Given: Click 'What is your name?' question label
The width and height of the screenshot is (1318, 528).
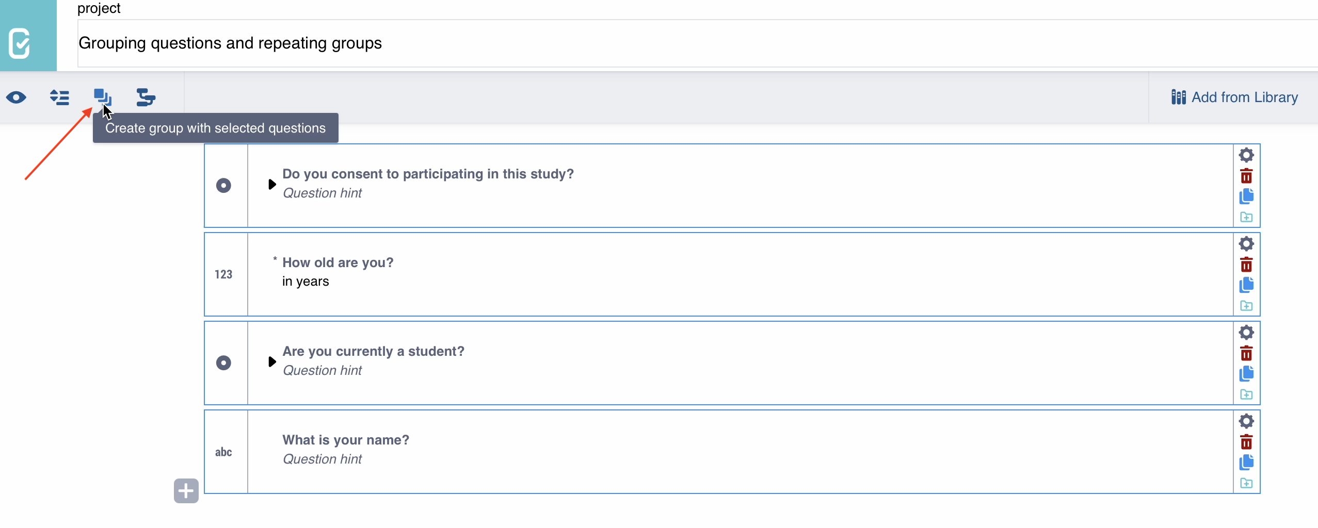Looking at the screenshot, I should coord(345,440).
